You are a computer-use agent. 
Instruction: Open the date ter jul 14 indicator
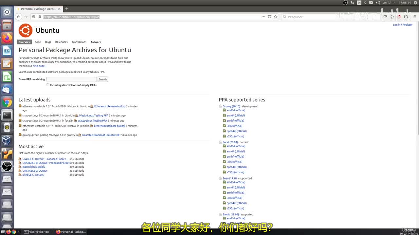pyautogui.click(x=389, y=3)
